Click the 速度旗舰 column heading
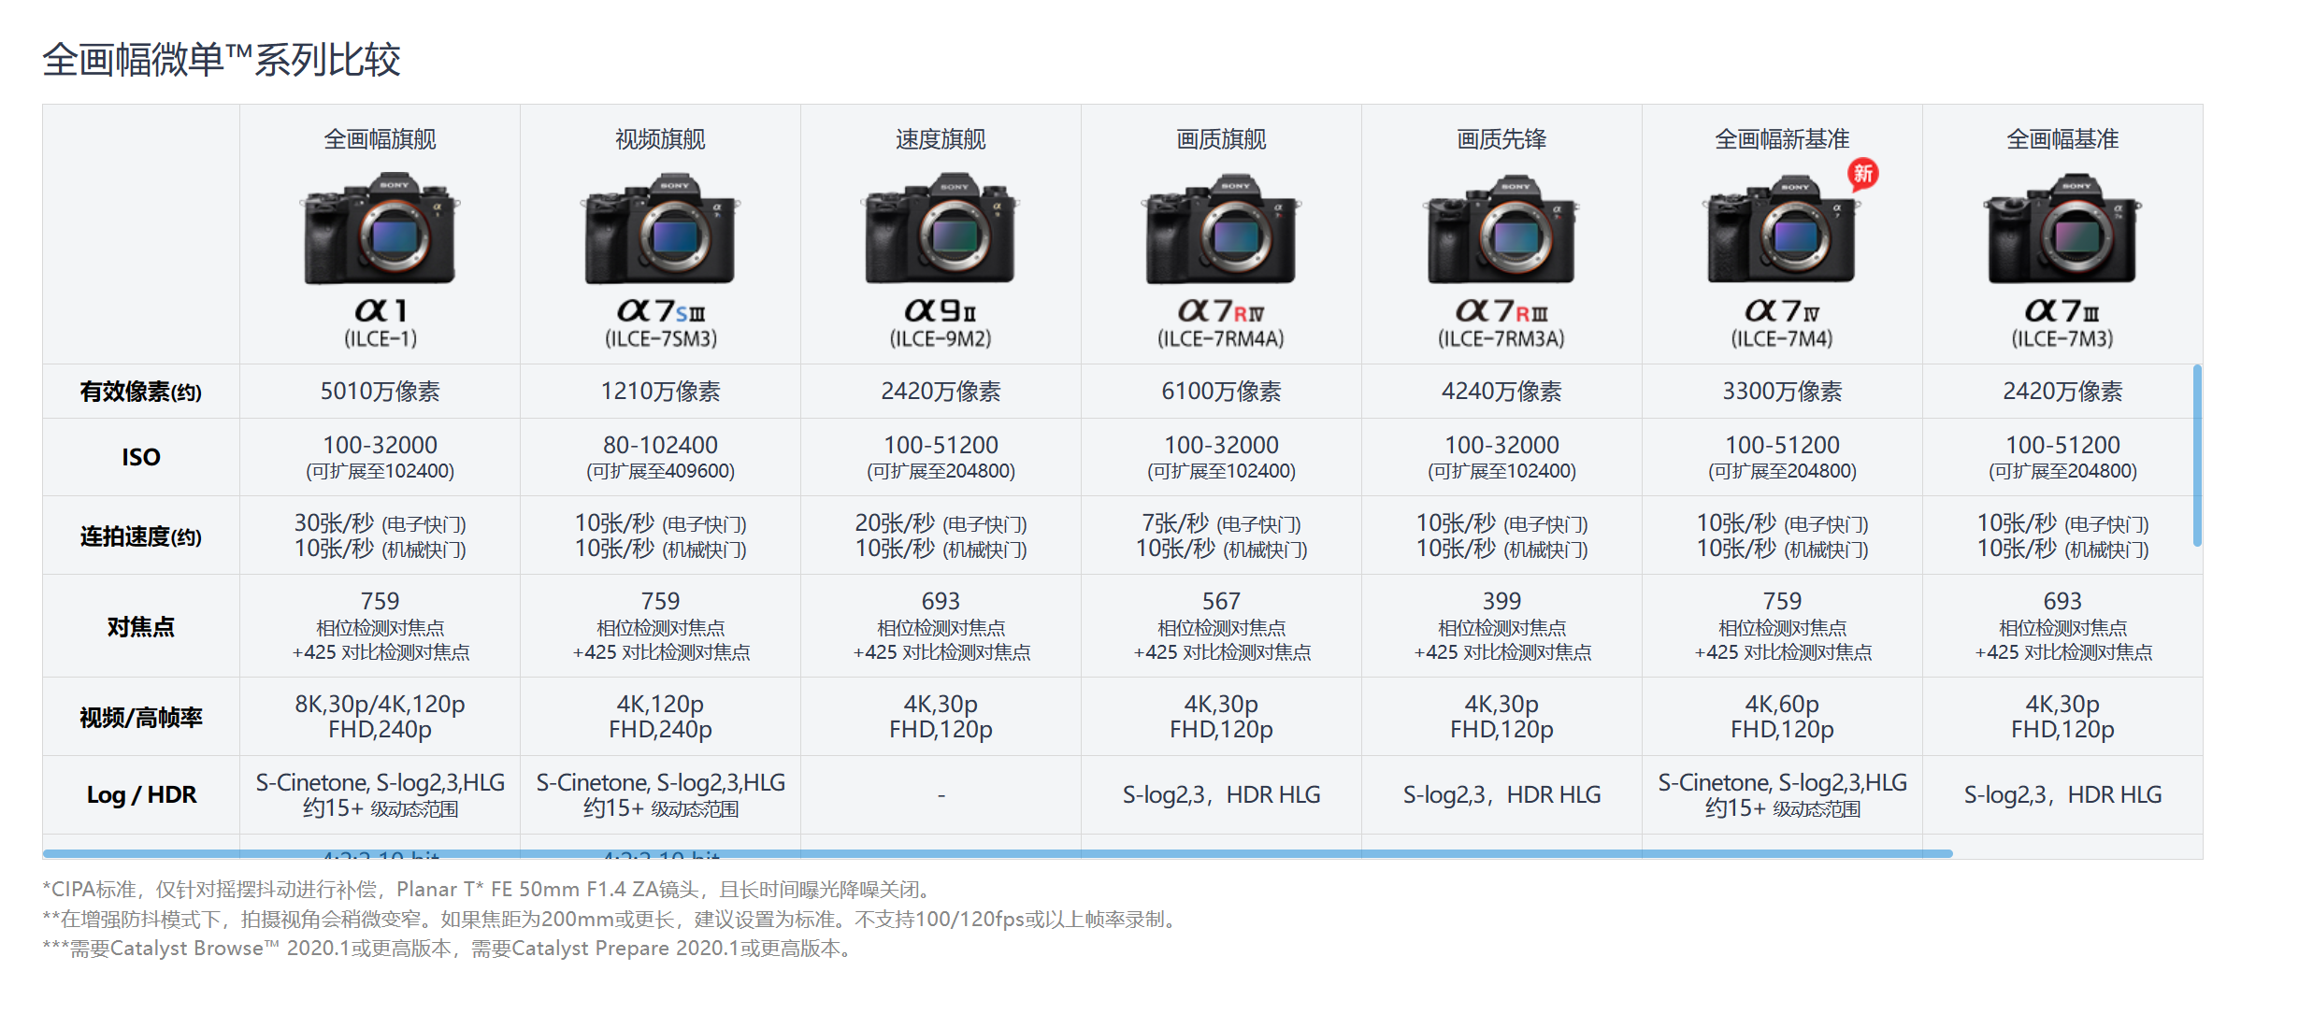Image resolution: width=2313 pixels, height=1028 pixels. (x=941, y=139)
